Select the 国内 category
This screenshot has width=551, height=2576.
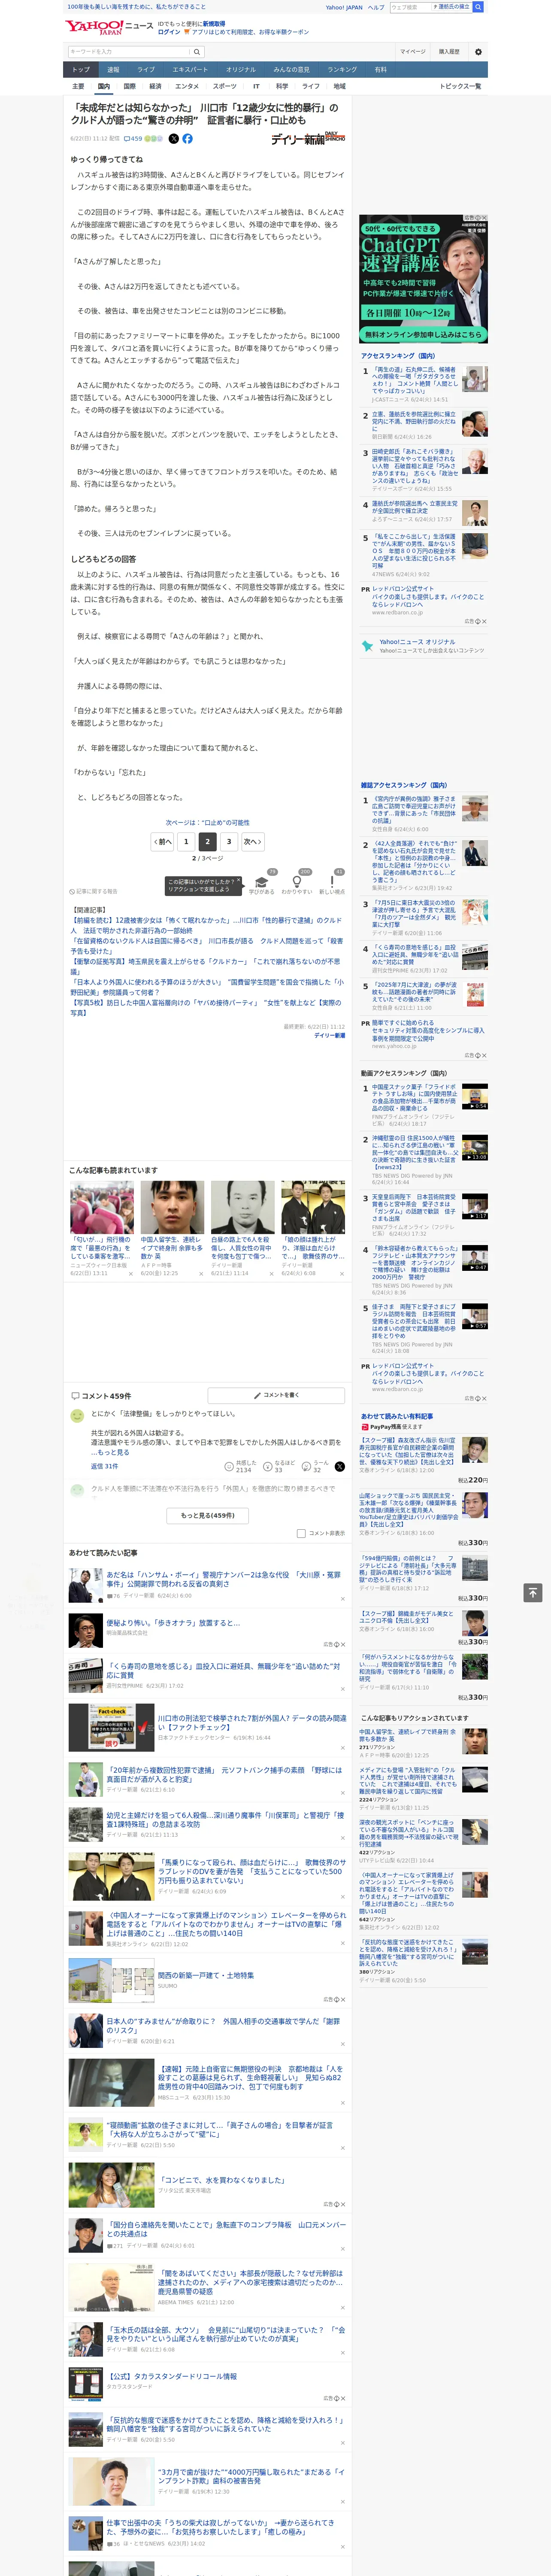[104, 86]
